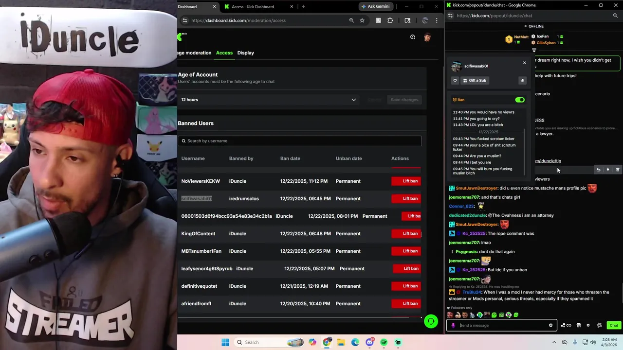This screenshot has height=350, width=623.
Task: Show hidden system tray icons
Action: pos(555,342)
